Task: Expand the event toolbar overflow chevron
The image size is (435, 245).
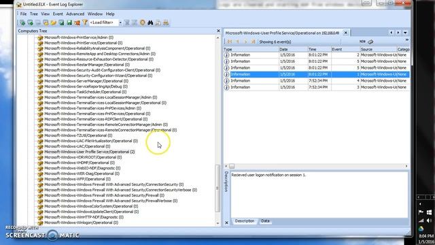Action: (407, 40)
